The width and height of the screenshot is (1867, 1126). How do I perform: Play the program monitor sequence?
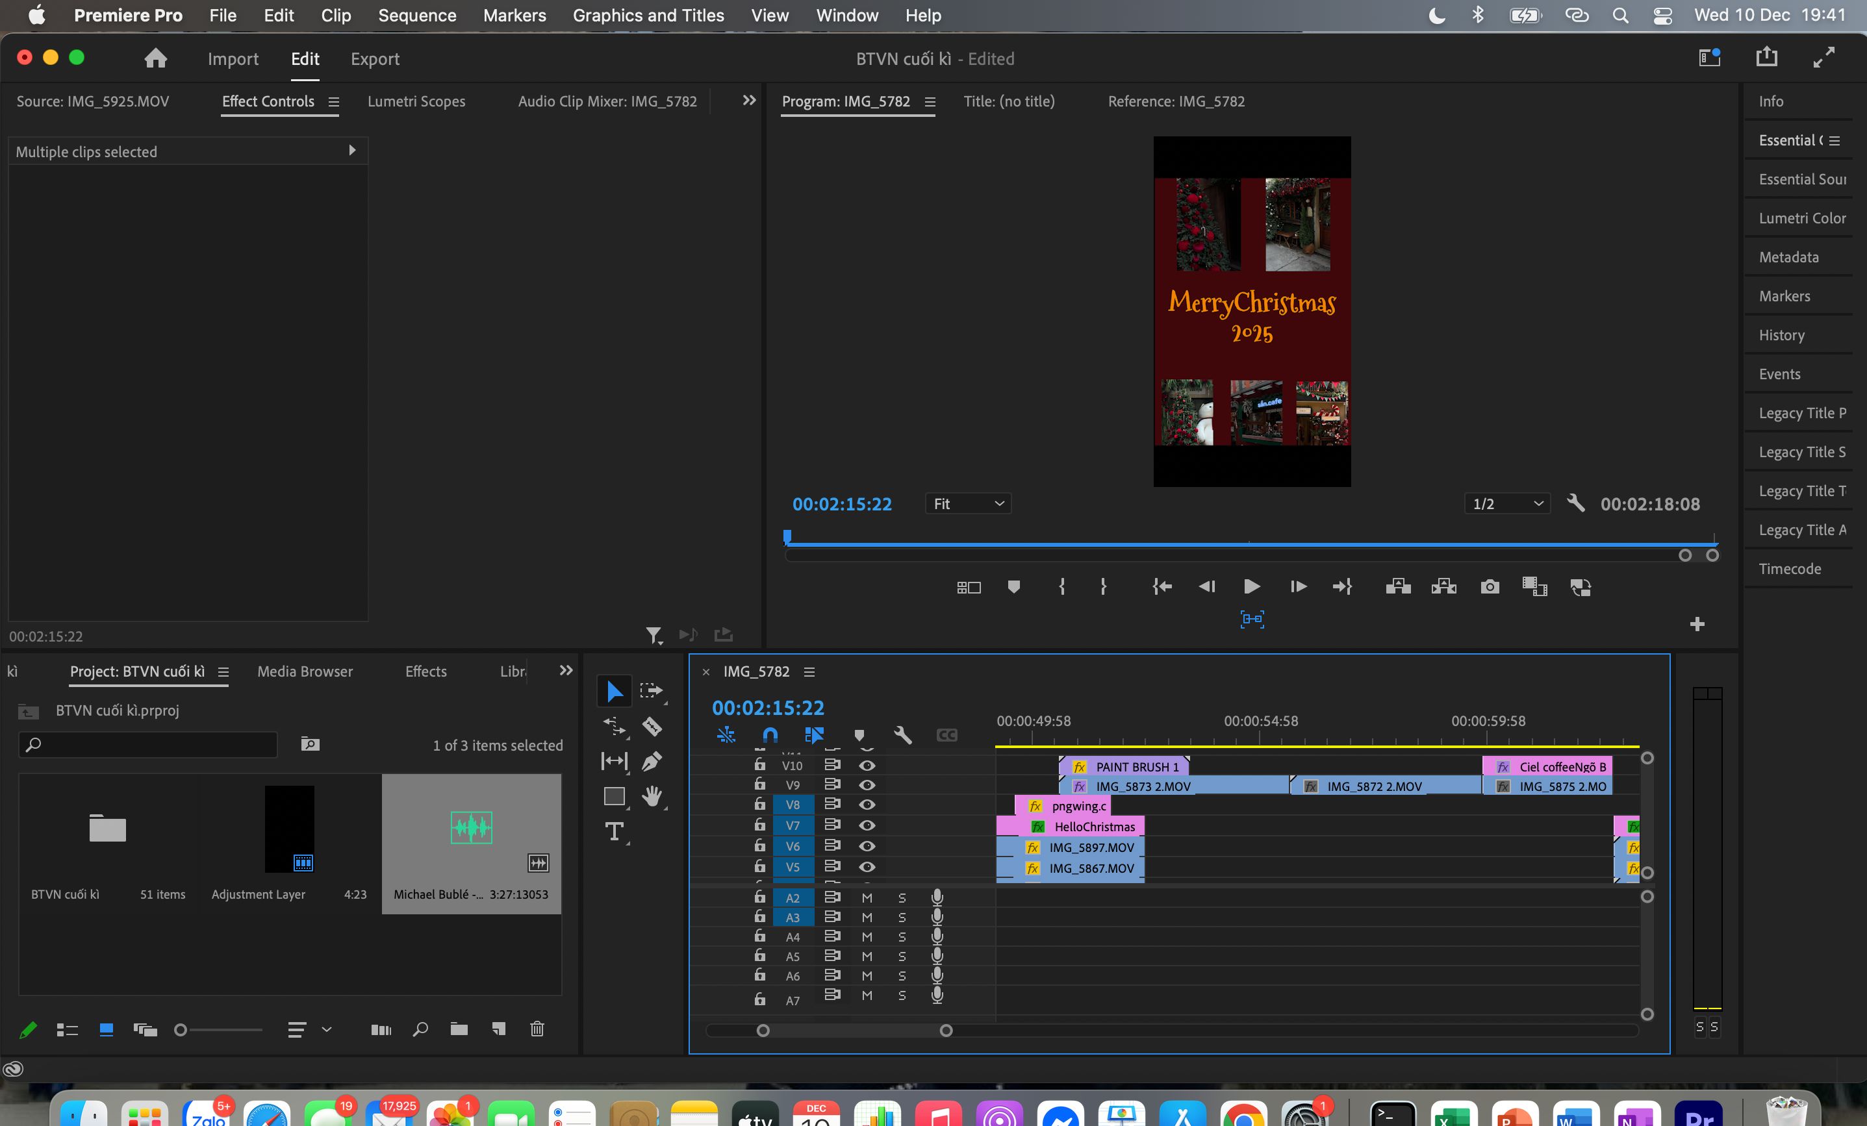1252,587
